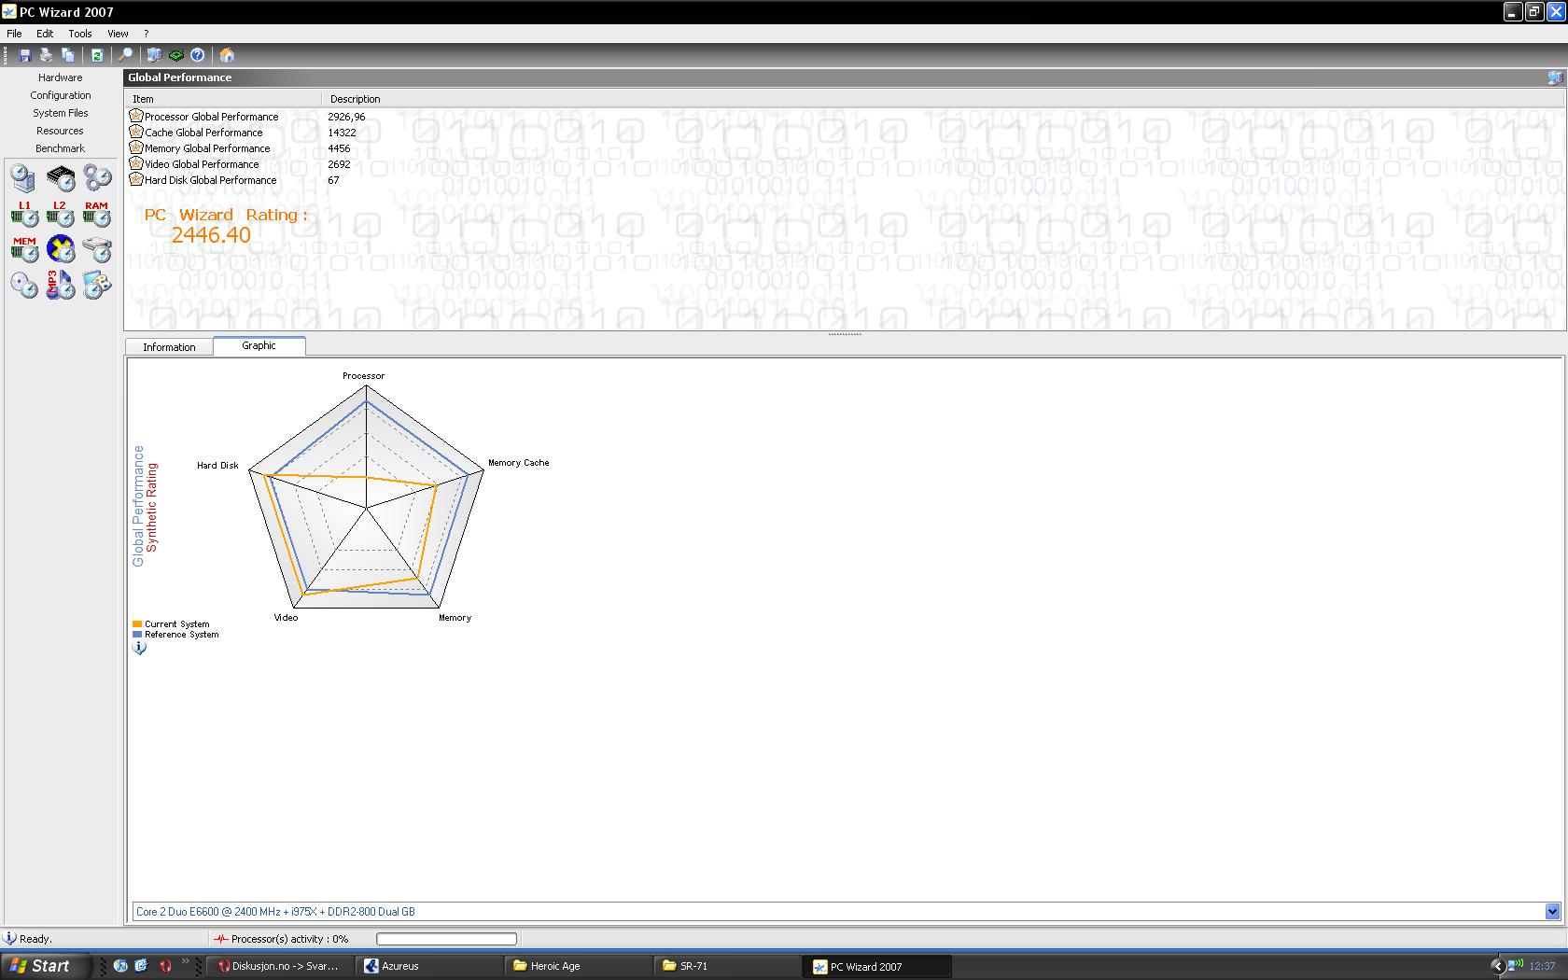Click the magnifying glass Search icon
This screenshot has height=980, width=1568.
(x=125, y=55)
